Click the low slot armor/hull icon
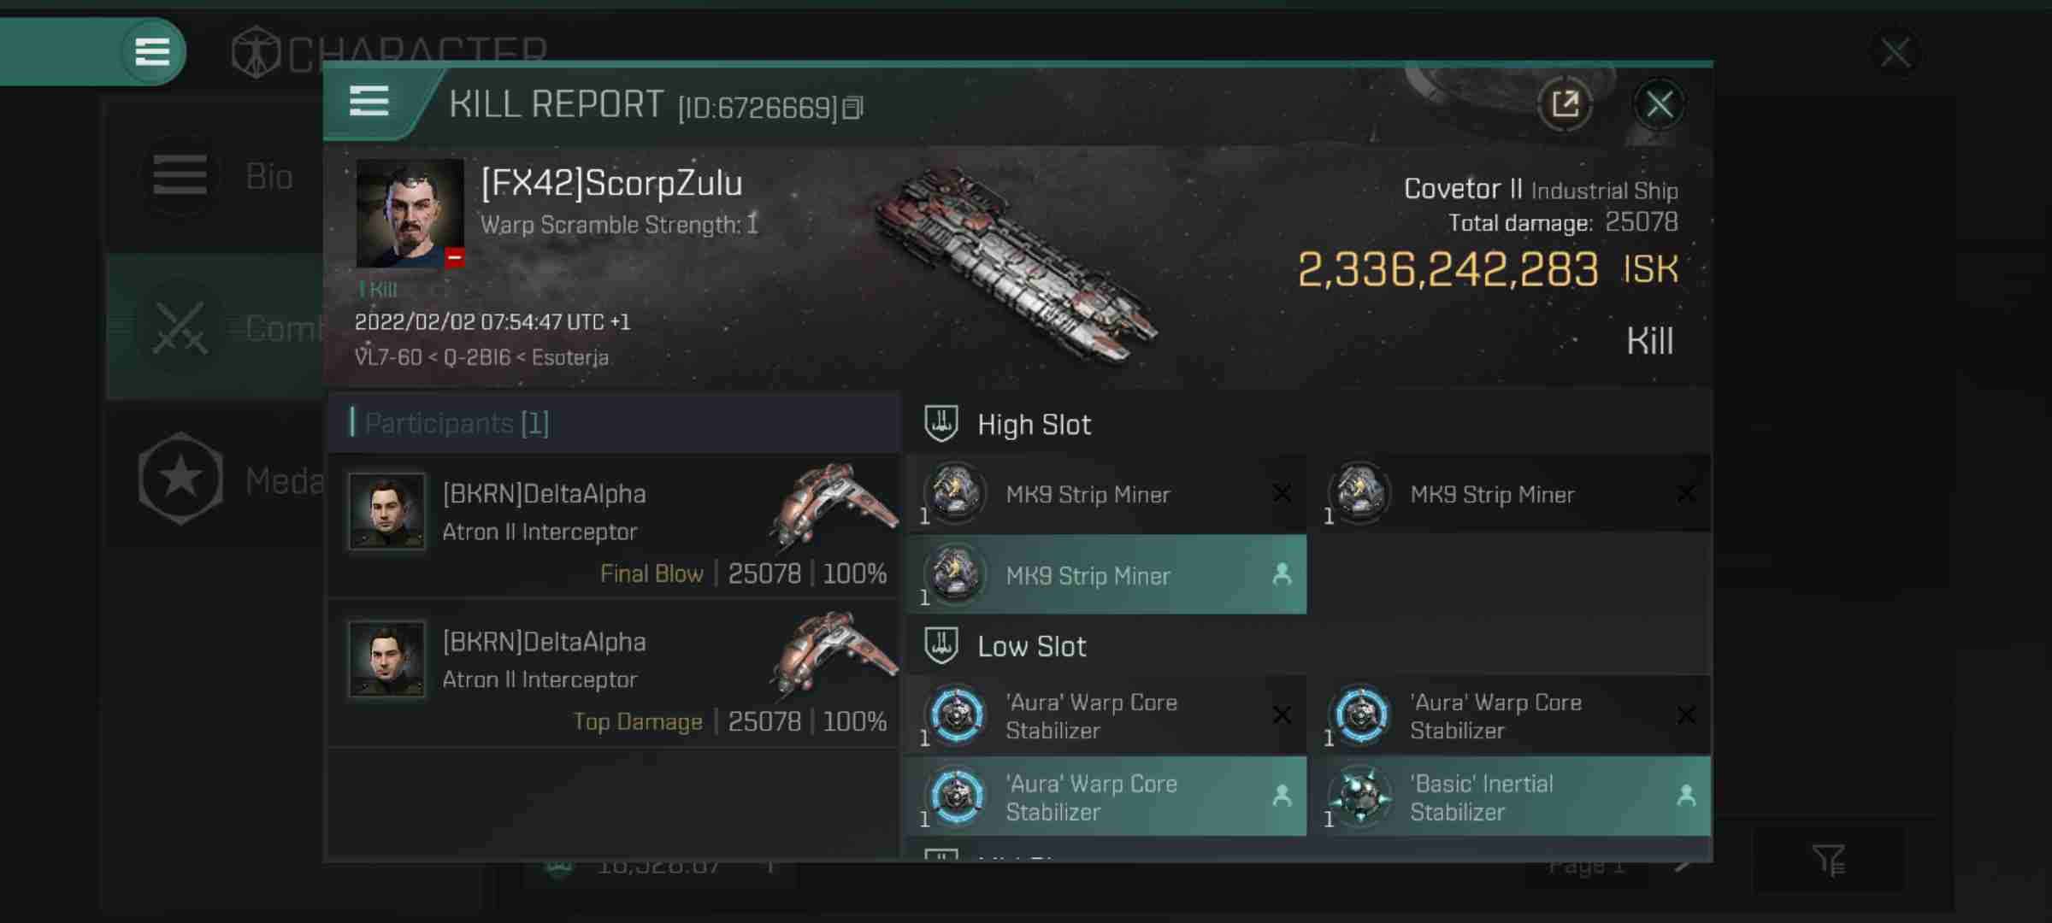2052x923 pixels. tap(942, 646)
